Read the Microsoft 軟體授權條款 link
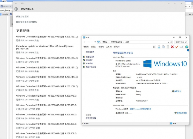The height and width of the screenshot is (139, 193). pyautogui.click(x=140, y=109)
